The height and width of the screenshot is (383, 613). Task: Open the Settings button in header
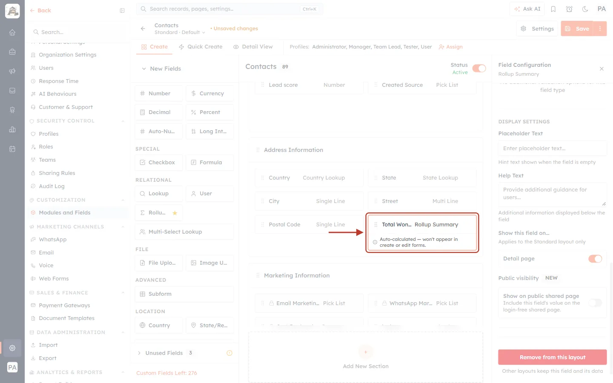[537, 29]
